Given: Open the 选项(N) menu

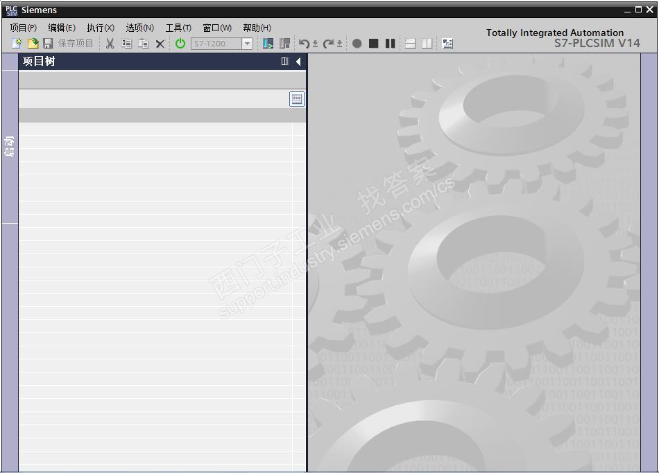Looking at the screenshot, I should pos(140,28).
